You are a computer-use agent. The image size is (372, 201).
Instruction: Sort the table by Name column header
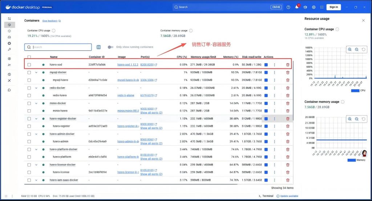pos(54,57)
